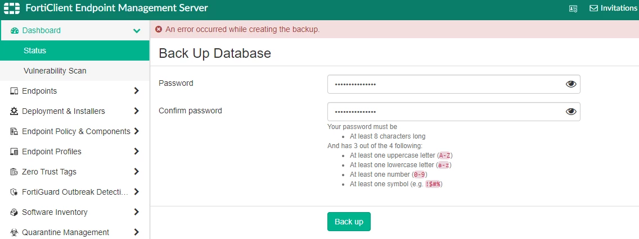Screen dimensions: 639x239
Task: Click the 'Back Up Database' heading
Action: (215, 53)
